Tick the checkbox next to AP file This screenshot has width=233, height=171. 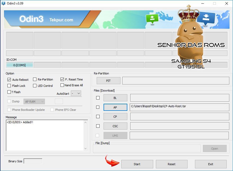[98, 107]
